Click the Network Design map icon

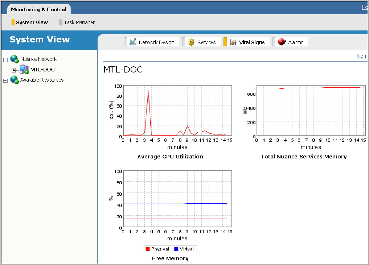[x=132, y=42]
